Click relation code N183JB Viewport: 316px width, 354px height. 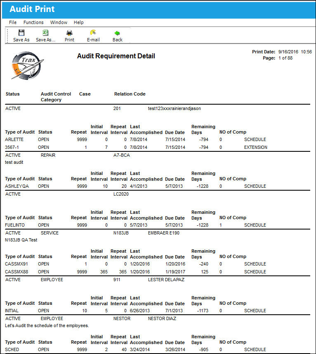(121, 233)
